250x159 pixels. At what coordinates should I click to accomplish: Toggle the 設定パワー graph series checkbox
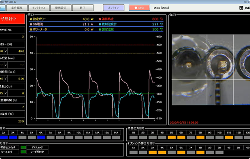31,19
